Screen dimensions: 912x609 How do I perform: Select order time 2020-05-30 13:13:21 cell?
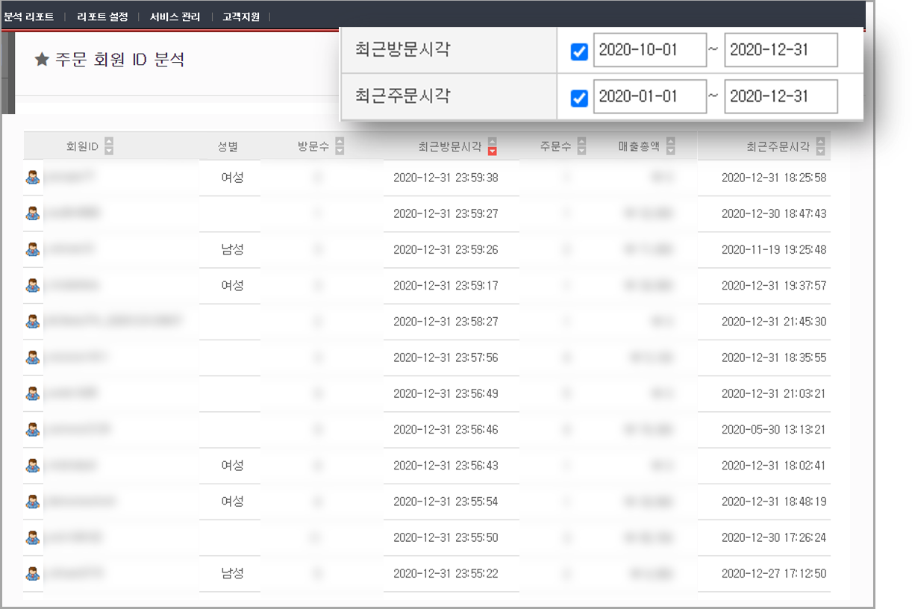tap(774, 430)
